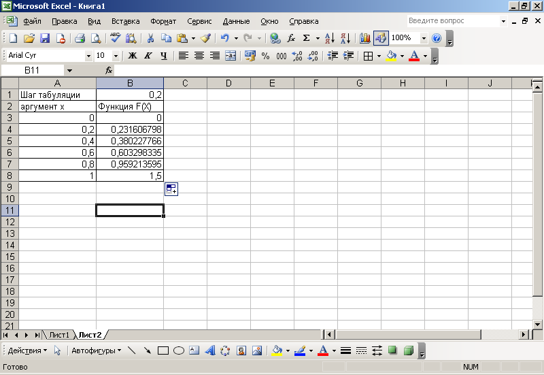The width and height of the screenshot is (544, 375).
Task: Click Auto Fill Options smart tag
Action: 171,189
